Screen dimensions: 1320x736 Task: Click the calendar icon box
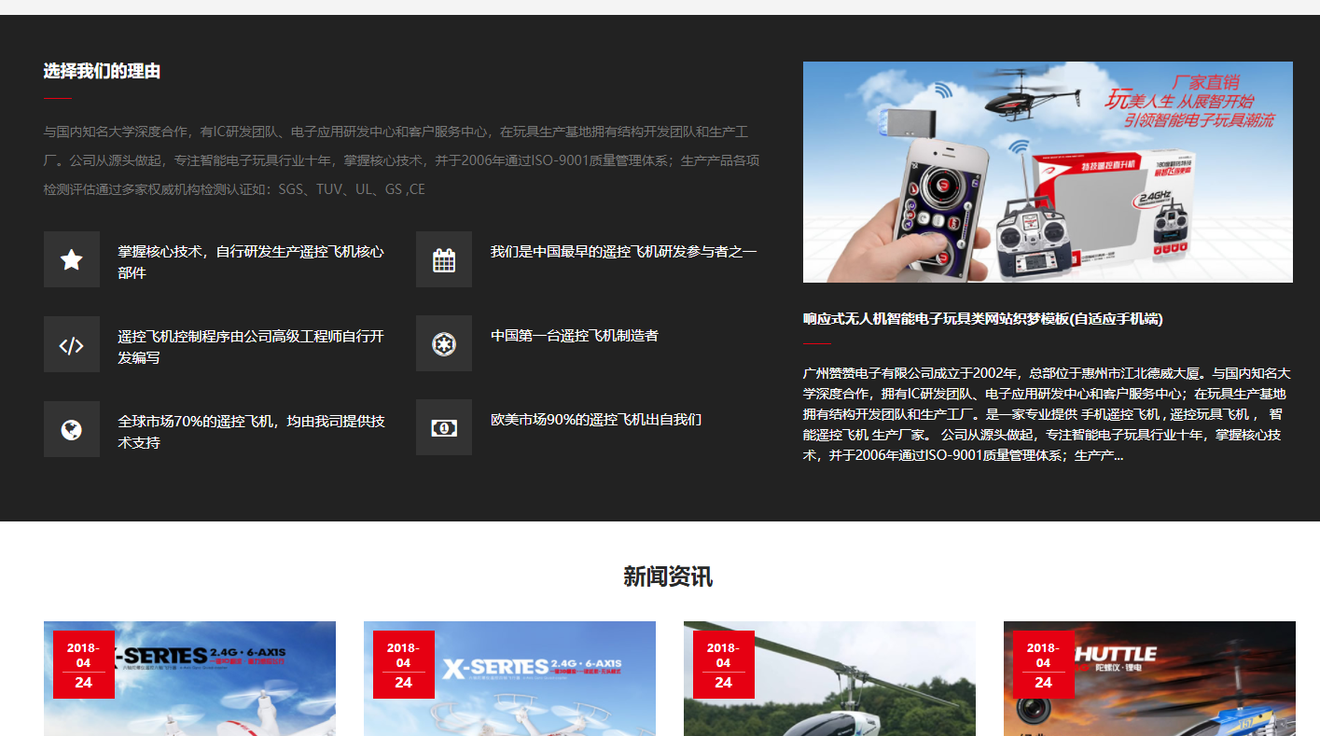(x=443, y=259)
